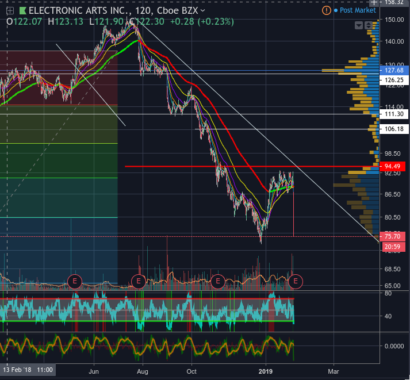Click the earnings E marker before Jun
This screenshot has height=380, width=410.
[75, 282]
